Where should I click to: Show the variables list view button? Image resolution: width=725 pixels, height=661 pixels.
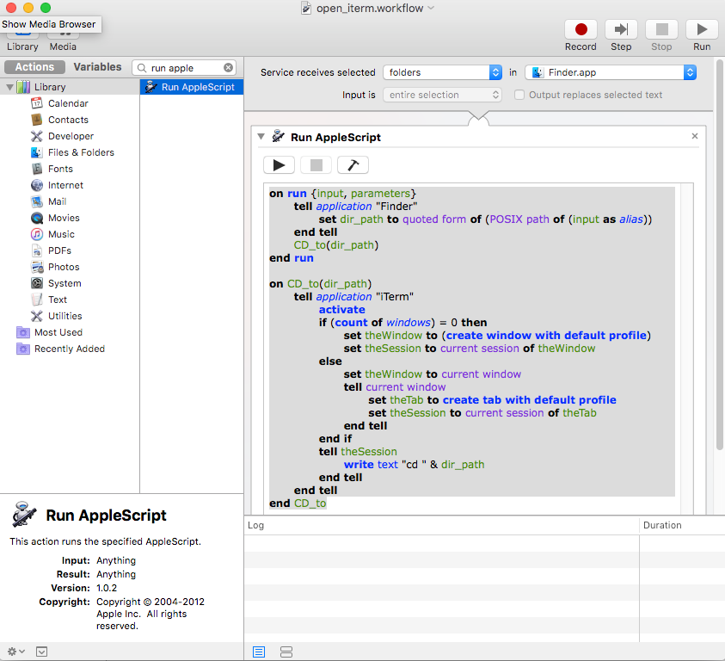point(286,652)
